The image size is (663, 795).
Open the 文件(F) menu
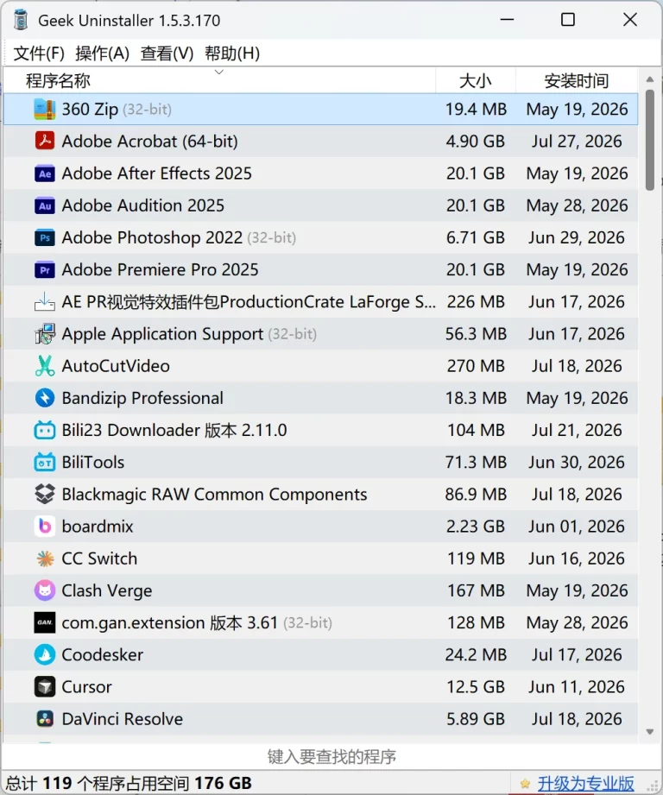[39, 54]
